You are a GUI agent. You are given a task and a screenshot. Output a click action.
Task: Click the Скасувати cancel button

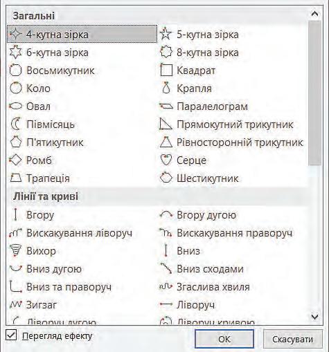tap(292, 339)
